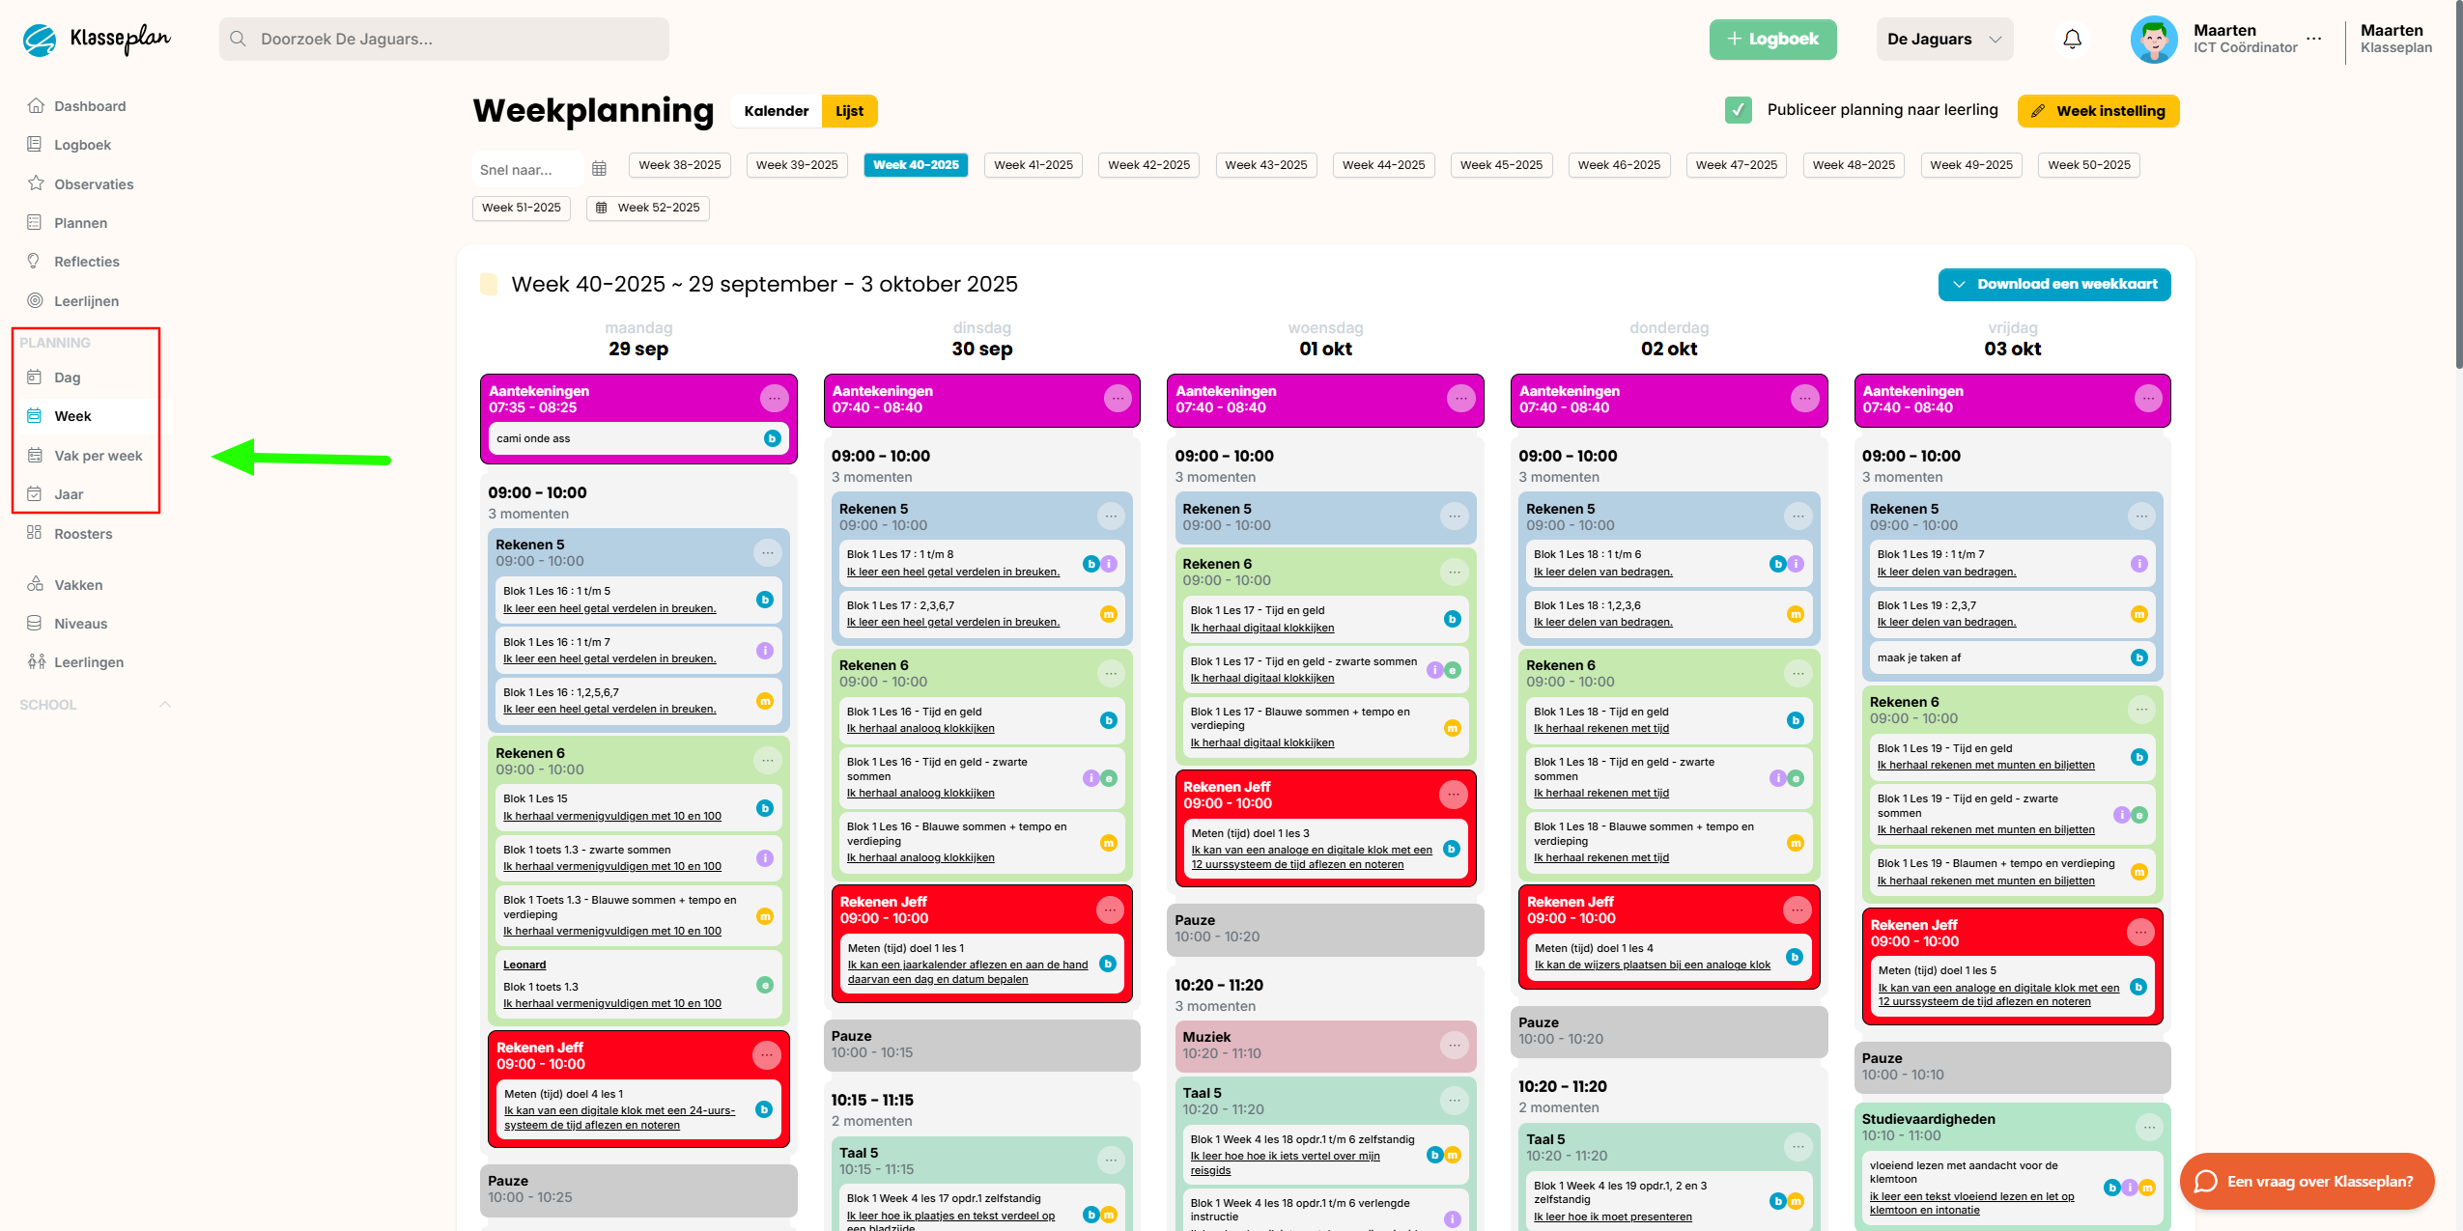The height and width of the screenshot is (1231, 2463).
Task: Open the De Jaguars class dropdown
Action: tap(1943, 40)
